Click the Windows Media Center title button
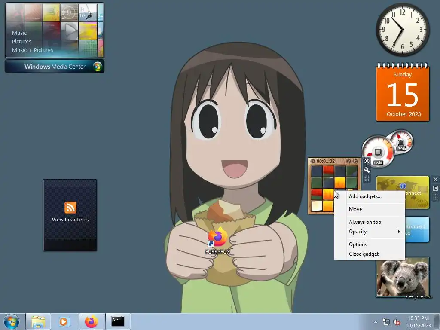The width and height of the screenshot is (440, 330). click(x=55, y=67)
